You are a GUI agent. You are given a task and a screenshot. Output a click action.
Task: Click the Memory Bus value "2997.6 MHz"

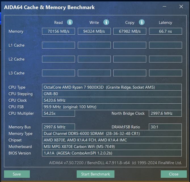click(x=59, y=127)
